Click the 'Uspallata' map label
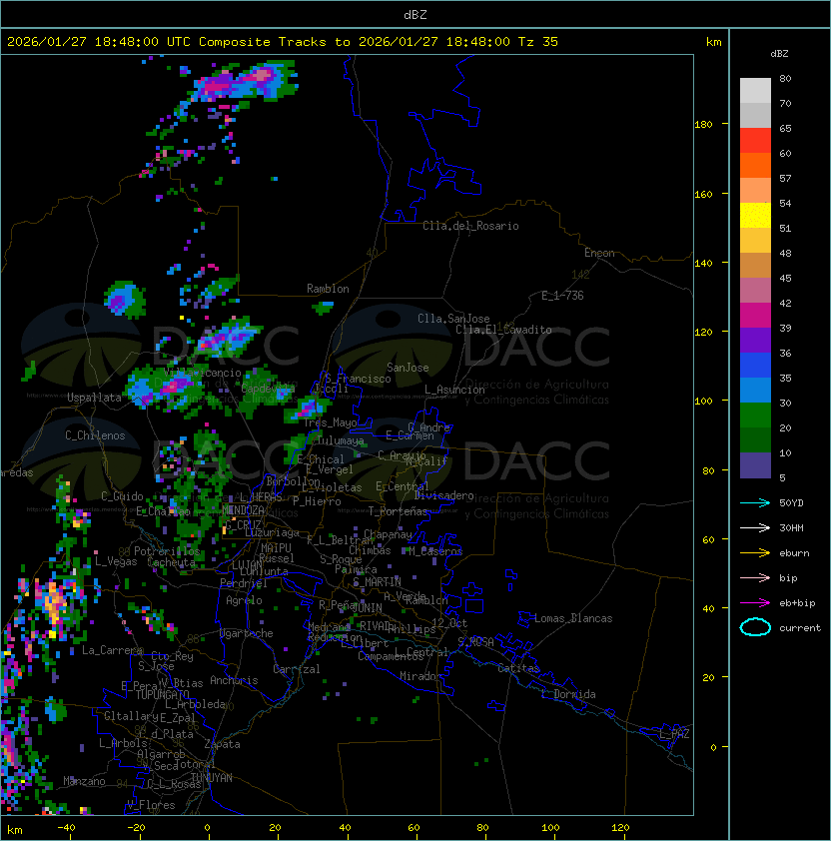This screenshot has height=841, width=831. coord(95,398)
